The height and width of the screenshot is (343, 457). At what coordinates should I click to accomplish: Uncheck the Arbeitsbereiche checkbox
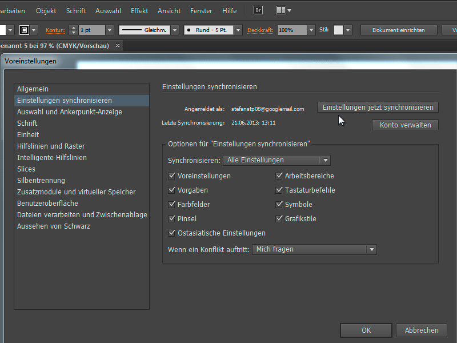coord(279,176)
